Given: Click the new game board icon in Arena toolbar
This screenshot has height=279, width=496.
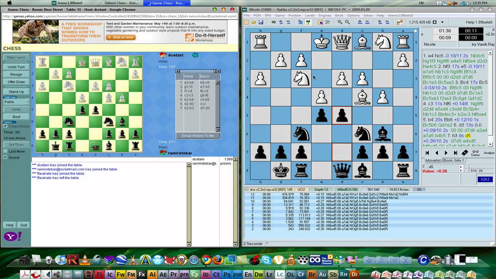Looking at the screenshot, I should [246, 22].
